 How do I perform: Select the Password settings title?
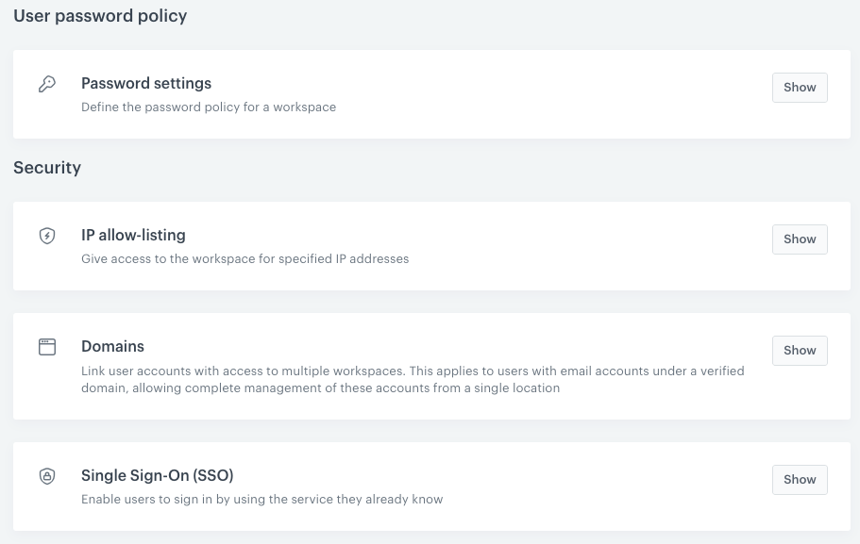tap(146, 83)
